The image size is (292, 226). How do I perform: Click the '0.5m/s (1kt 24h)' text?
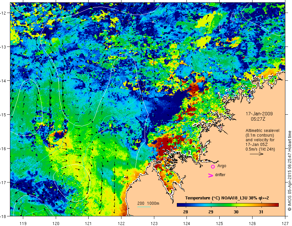click(x=260, y=149)
